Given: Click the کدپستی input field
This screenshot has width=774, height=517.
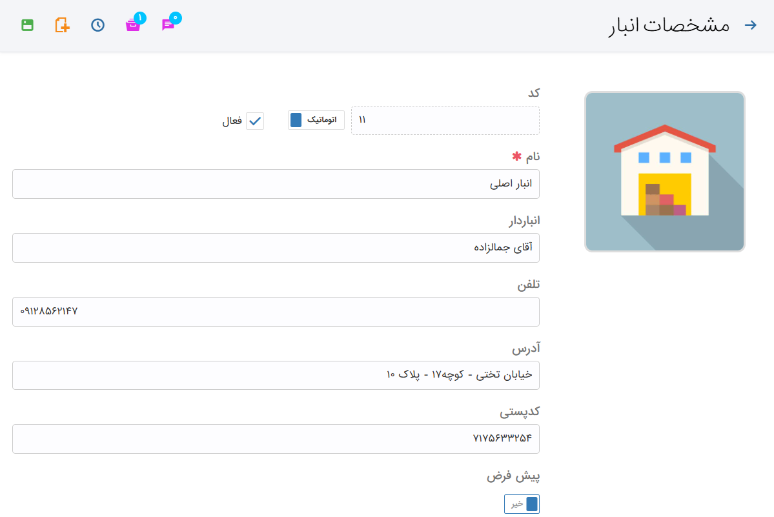Looking at the screenshot, I should (276, 438).
